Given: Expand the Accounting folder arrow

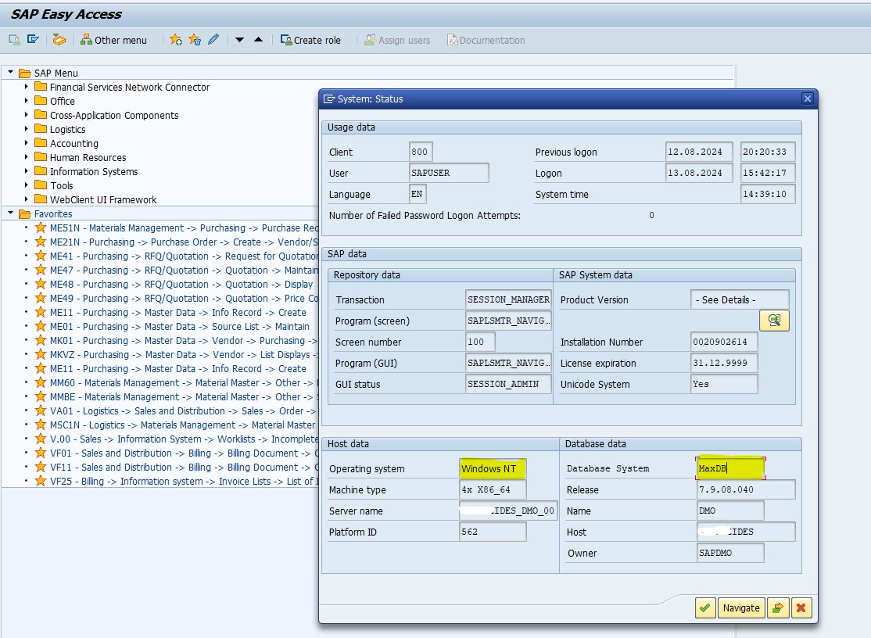Looking at the screenshot, I should 26,143.
